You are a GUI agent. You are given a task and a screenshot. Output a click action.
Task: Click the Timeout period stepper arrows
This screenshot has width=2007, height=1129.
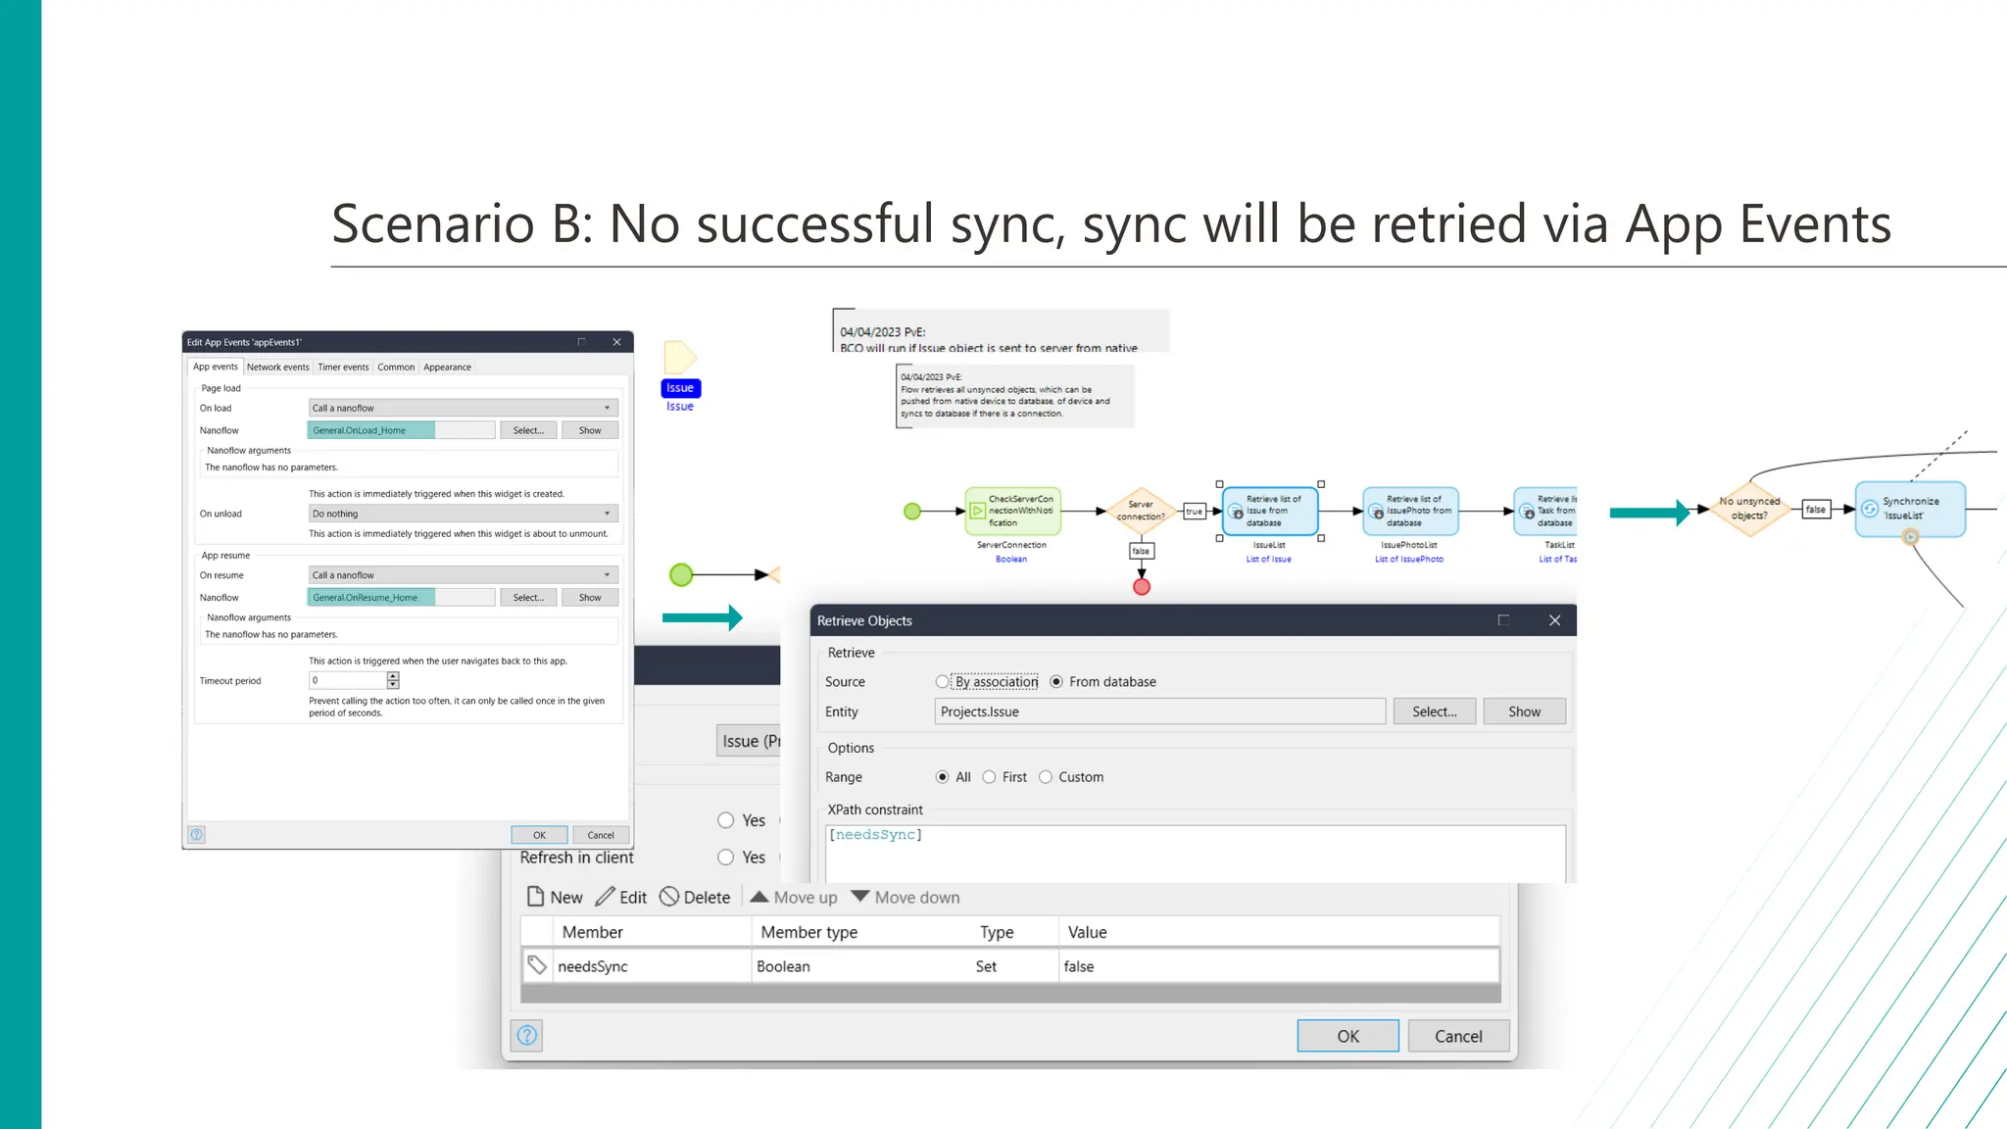(393, 680)
